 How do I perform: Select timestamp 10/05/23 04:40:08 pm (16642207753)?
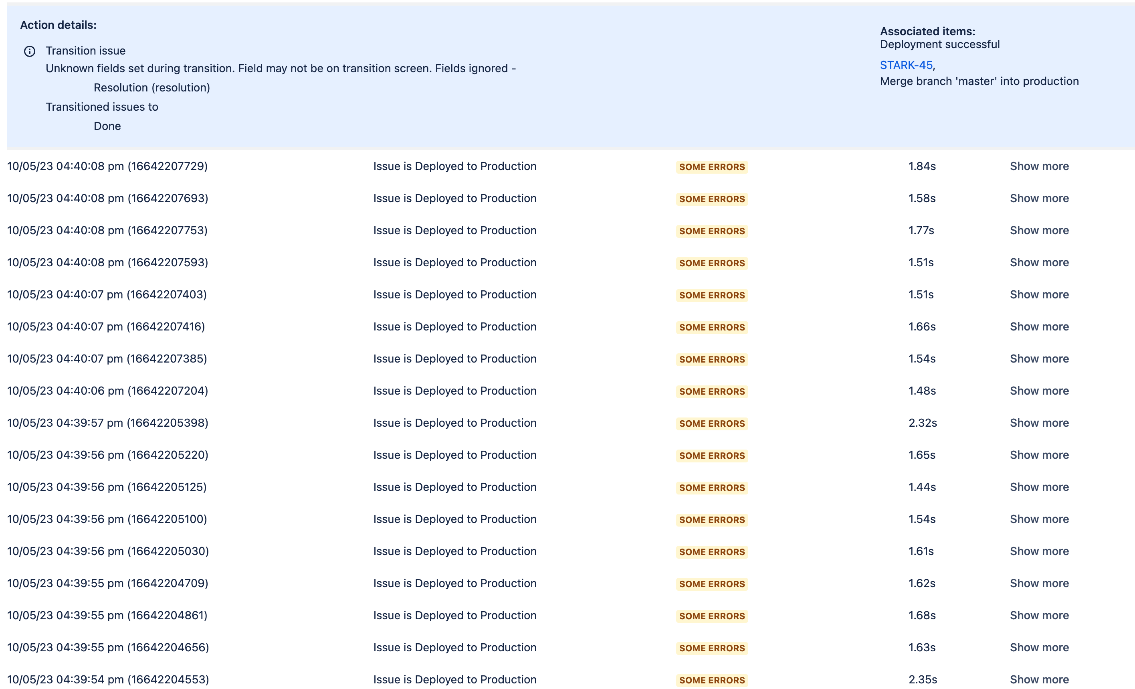click(107, 231)
